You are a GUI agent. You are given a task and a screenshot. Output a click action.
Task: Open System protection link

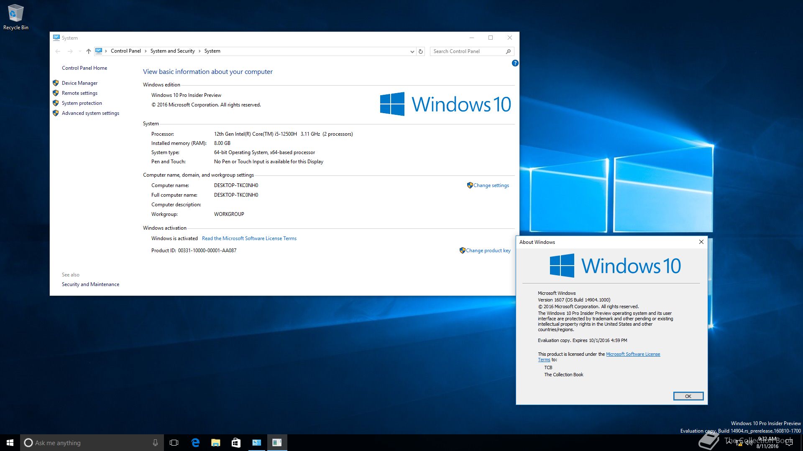[82, 103]
